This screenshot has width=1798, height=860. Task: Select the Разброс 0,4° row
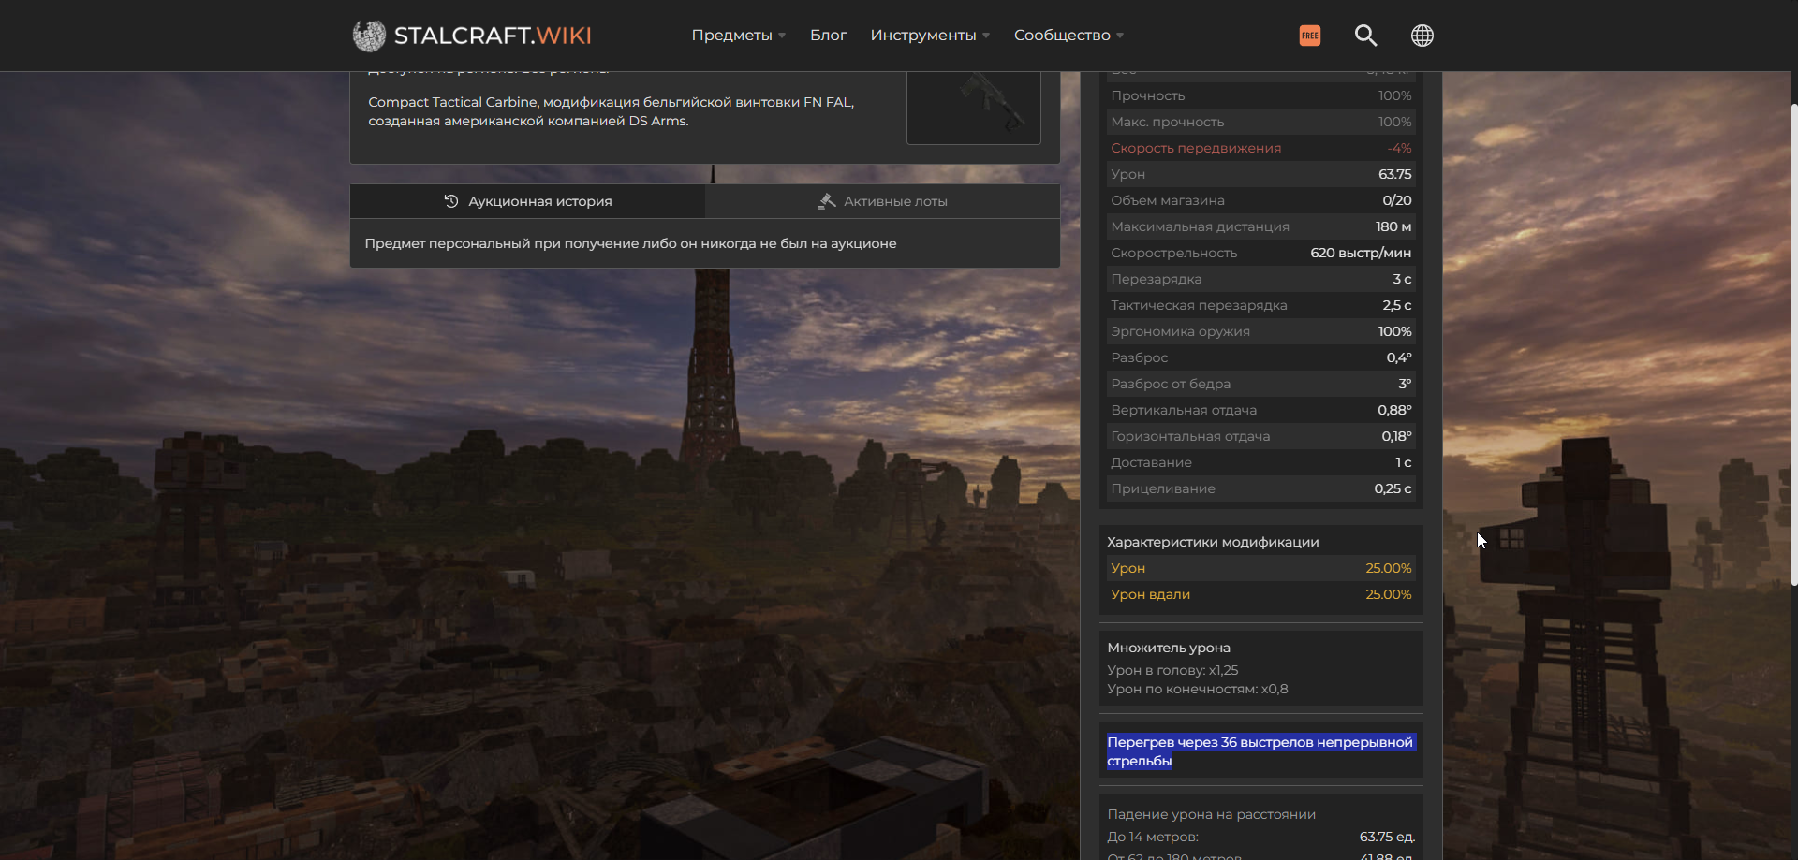[1260, 357]
